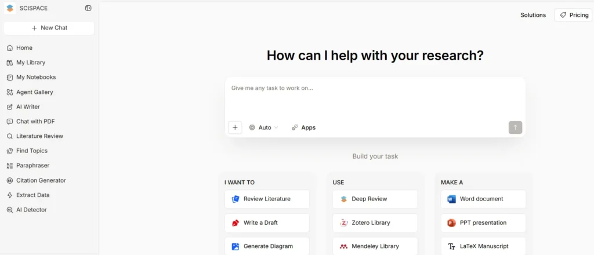Click the Extract Data lightning icon
Screen dimensions: 594x255
click(x=10, y=195)
